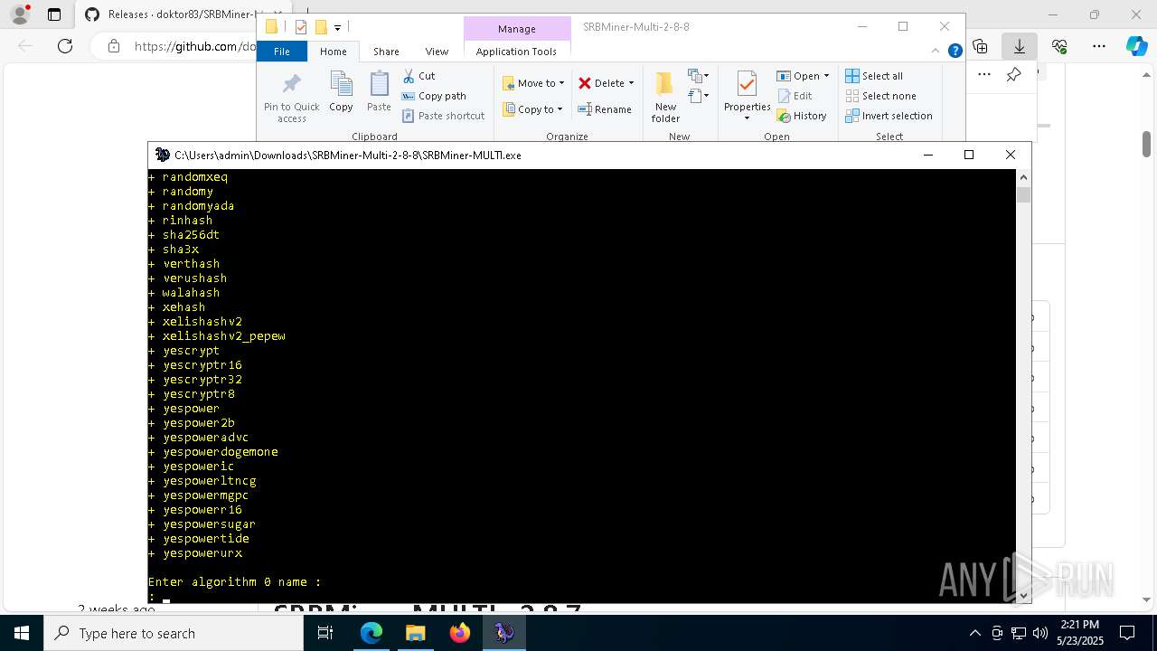Open the Windows Start menu

[22, 633]
